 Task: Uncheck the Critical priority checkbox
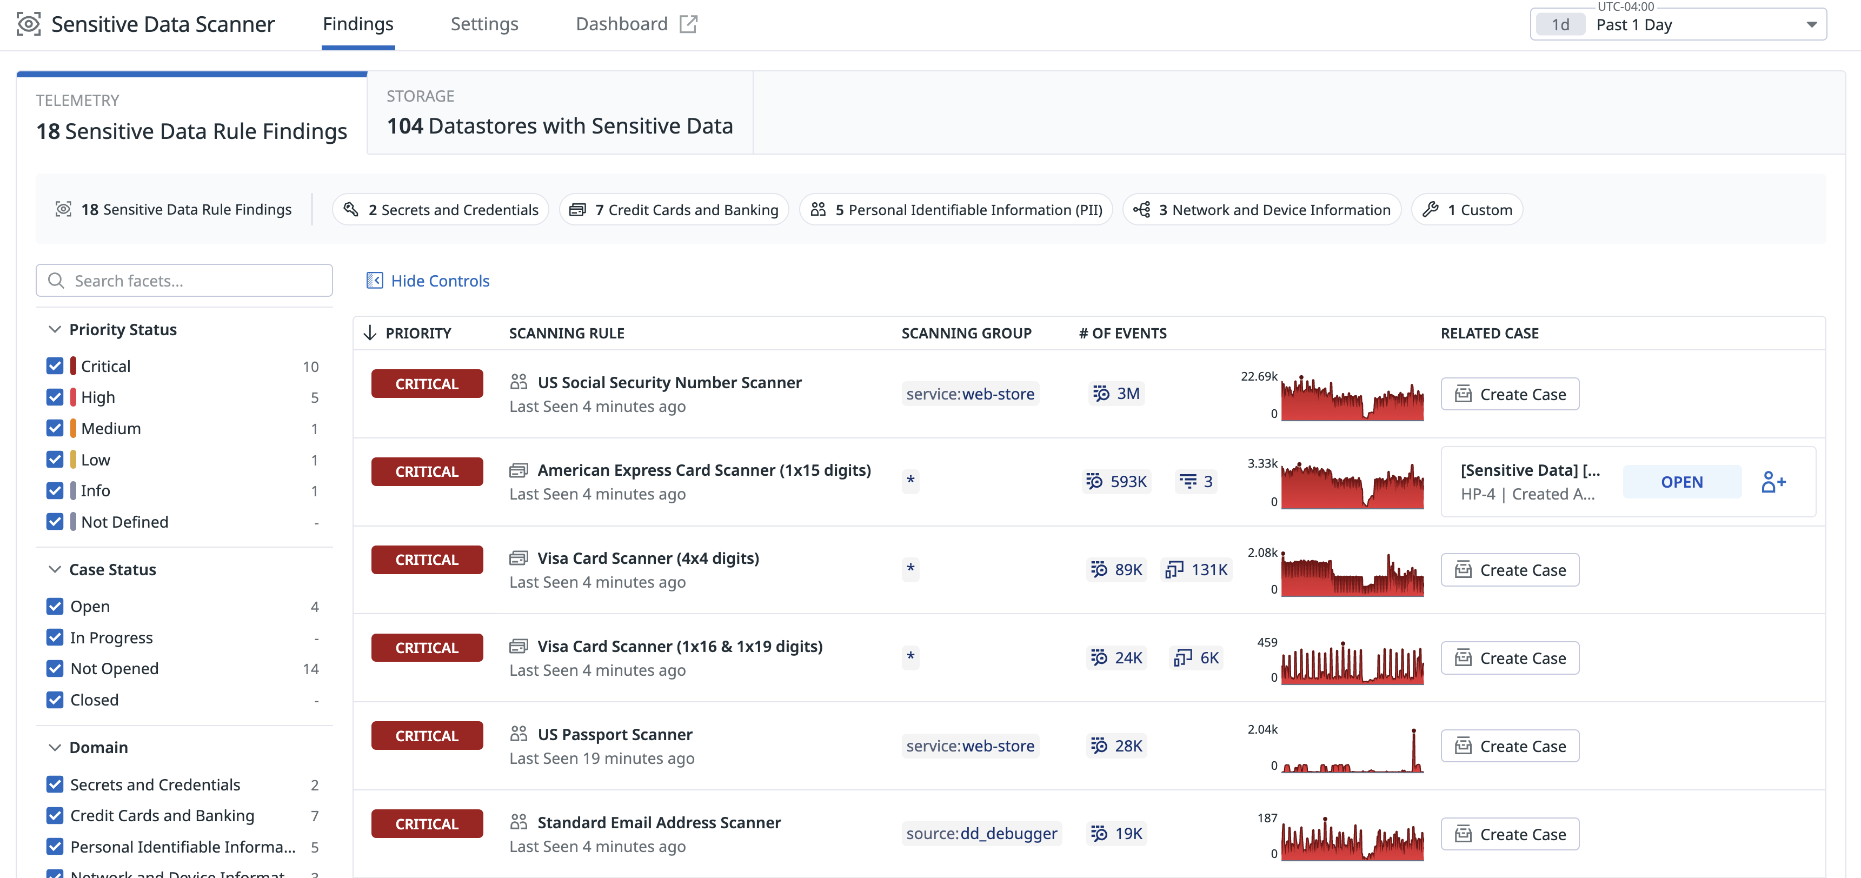click(55, 365)
